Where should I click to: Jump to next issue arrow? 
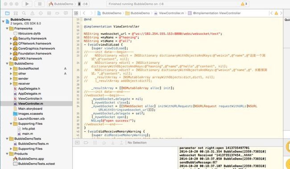281,13
